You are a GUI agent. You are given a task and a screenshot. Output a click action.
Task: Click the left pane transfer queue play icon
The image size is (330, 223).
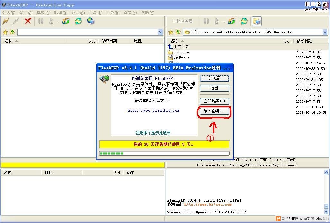pyautogui.click(x=51, y=21)
